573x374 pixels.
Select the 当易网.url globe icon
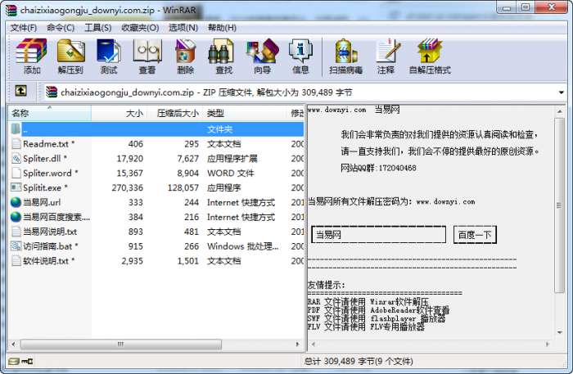click(x=16, y=202)
